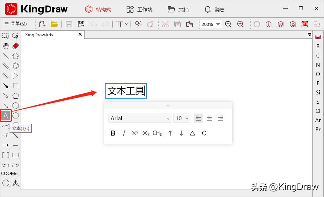Activate the text tool A

pyautogui.click(x=6, y=115)
